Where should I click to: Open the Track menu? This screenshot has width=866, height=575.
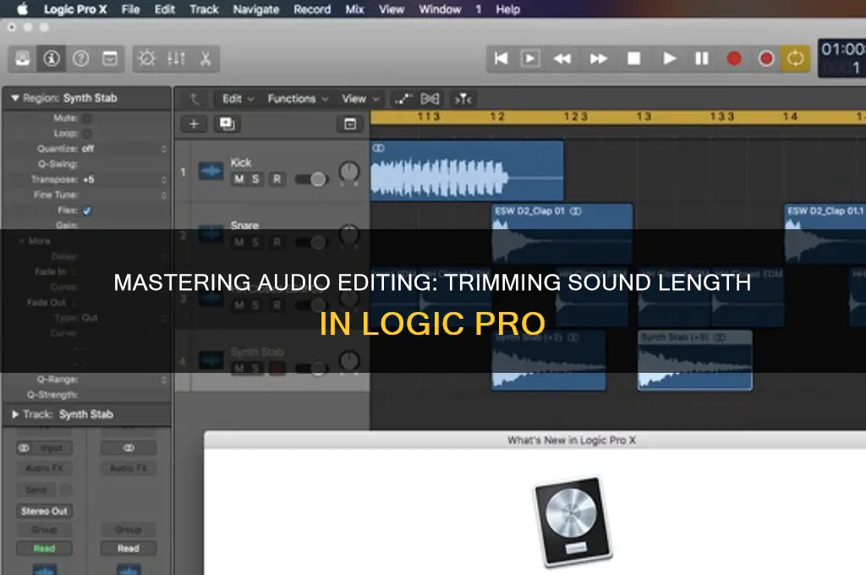pyautogui.click(x=204, y=9)
